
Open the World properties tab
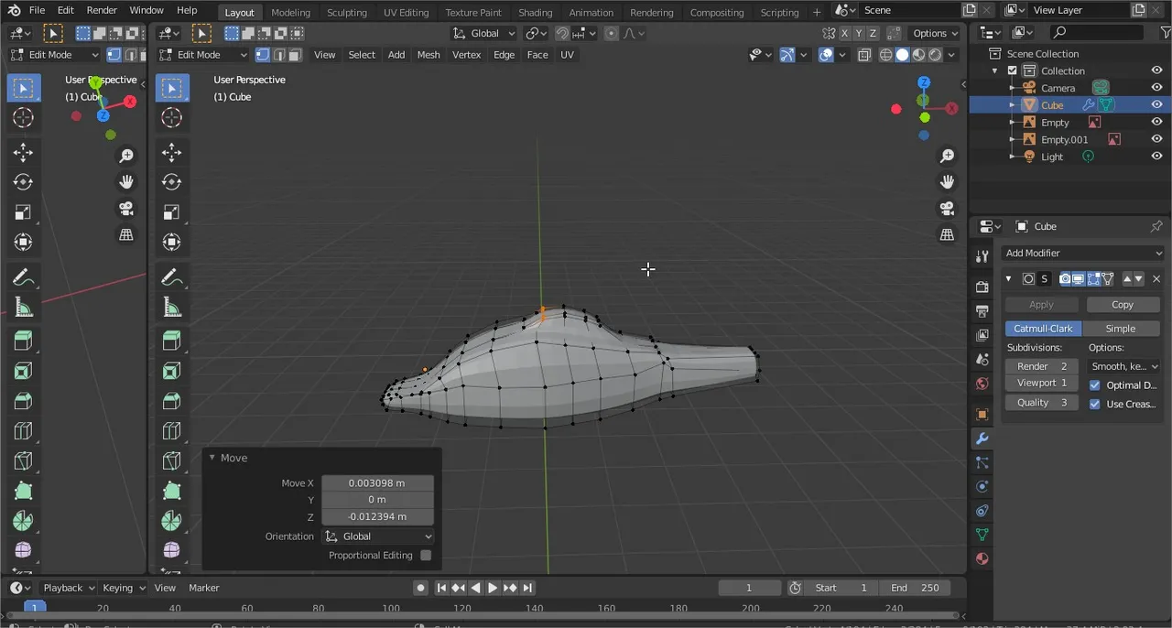(x=982, y=384)
